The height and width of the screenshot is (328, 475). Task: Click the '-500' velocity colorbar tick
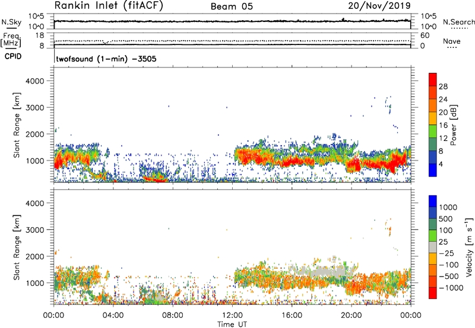pos(448,276)
